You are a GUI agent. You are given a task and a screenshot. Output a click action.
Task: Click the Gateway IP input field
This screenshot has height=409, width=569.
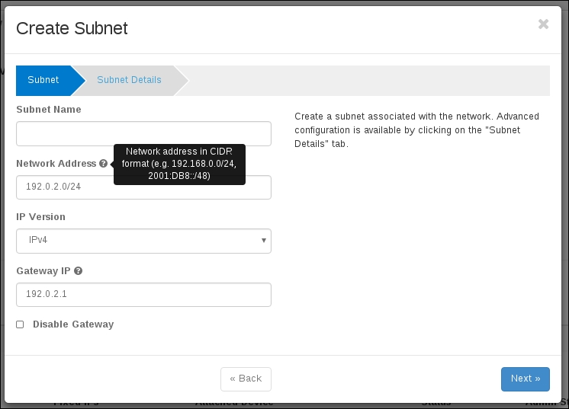tap(143, 295)
